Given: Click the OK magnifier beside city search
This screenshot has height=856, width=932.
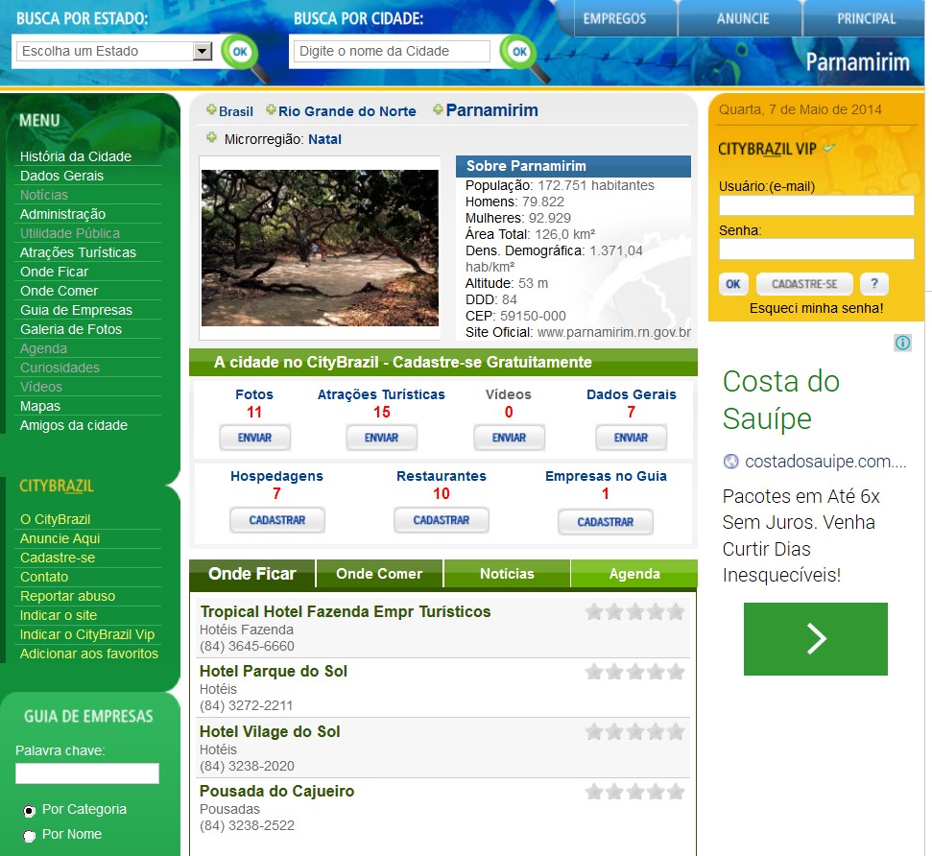Looking at the screenshot, I should 518,51.
